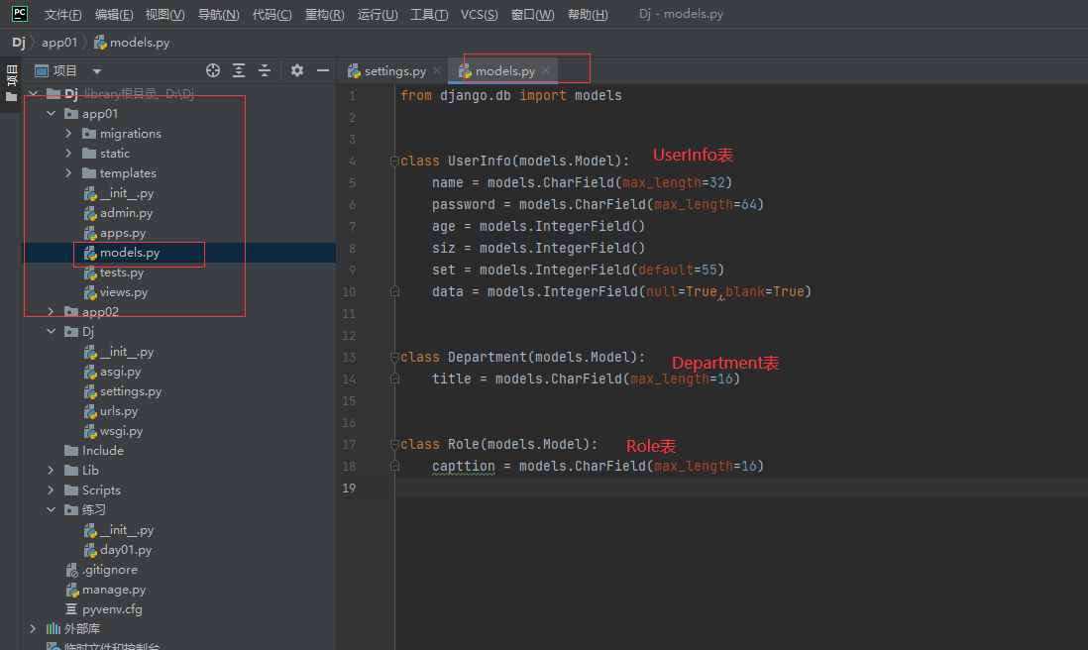Click the expand all icon in project panel
The image size is (1088, 650).
pyautogui.click(x=239, y=70)
